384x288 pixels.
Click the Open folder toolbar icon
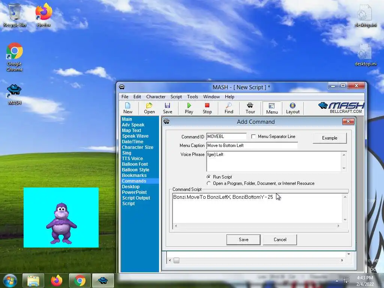click(x=149, y=108)
